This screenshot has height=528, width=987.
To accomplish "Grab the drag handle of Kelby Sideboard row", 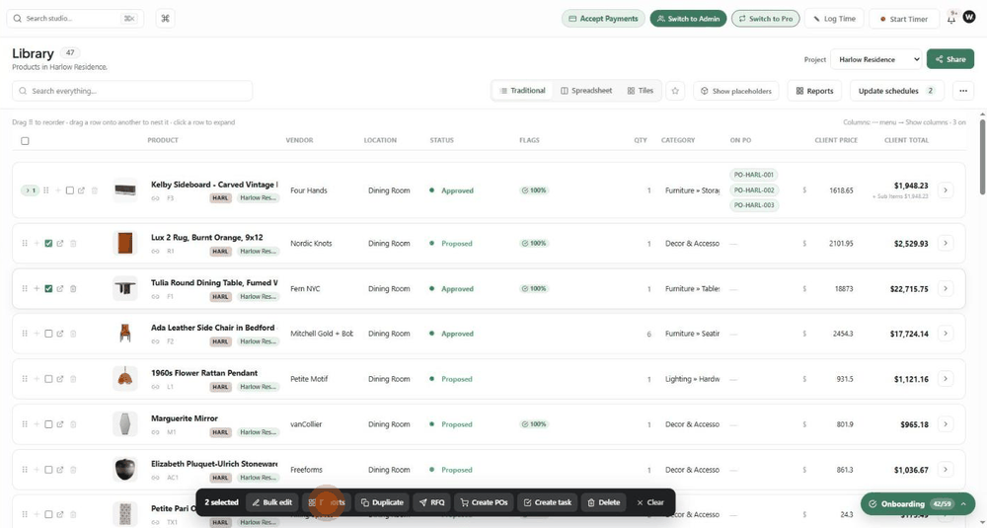I will (46, 190).
